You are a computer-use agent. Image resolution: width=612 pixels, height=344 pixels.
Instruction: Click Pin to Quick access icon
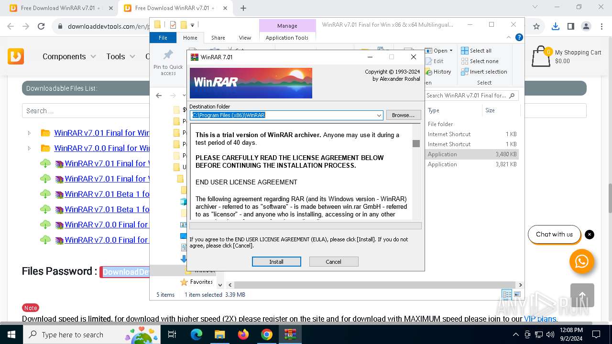point(168,62)
